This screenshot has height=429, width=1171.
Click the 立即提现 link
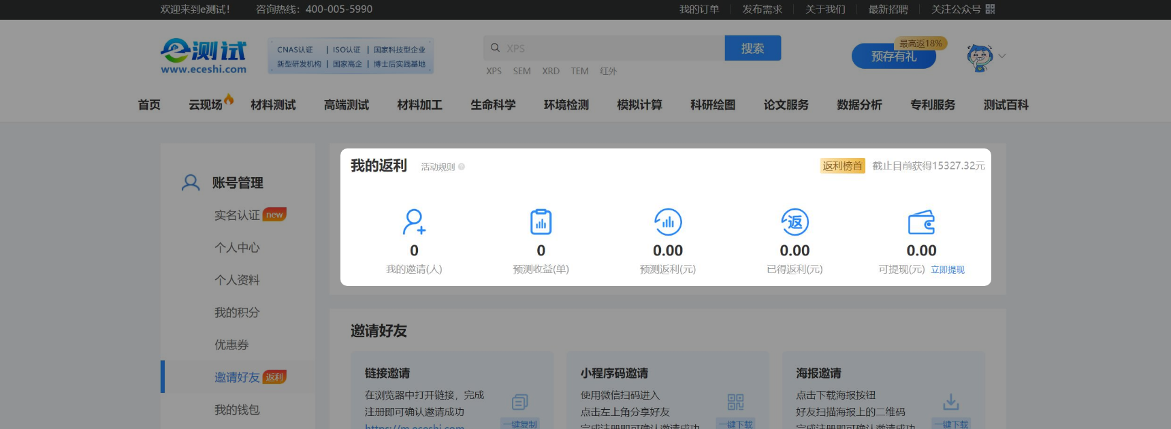pyautogui.click(x=948, y=270)
